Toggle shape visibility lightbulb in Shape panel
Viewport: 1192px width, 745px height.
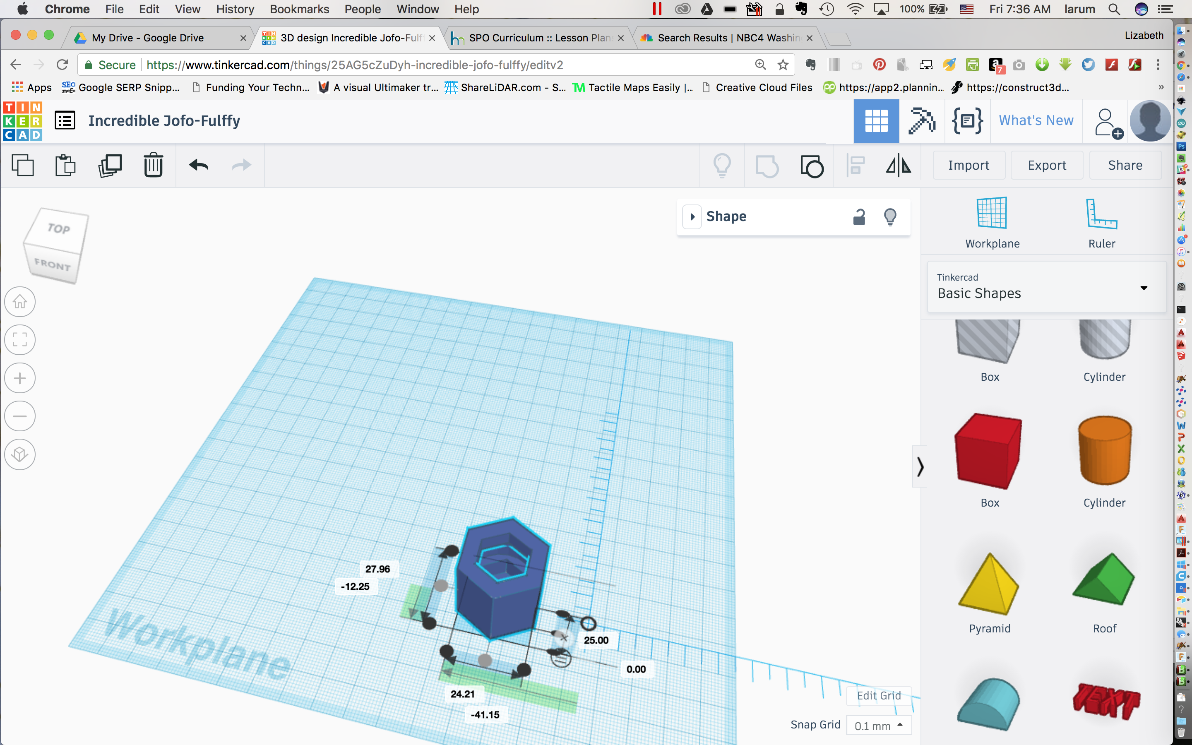[x=890, y=217]
